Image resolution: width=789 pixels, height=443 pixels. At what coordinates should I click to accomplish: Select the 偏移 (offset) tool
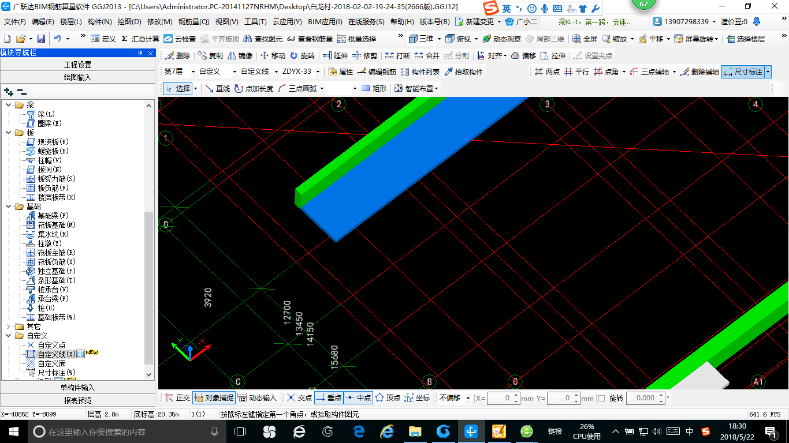click(523, 56)
